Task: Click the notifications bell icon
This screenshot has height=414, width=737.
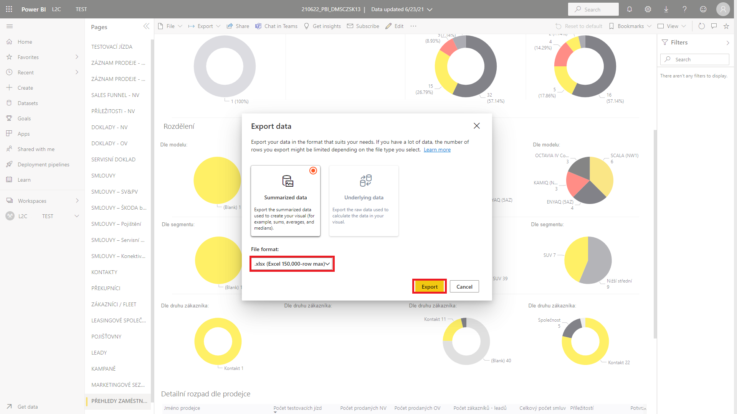Action: pyautogui.click(x=630, y=9)
